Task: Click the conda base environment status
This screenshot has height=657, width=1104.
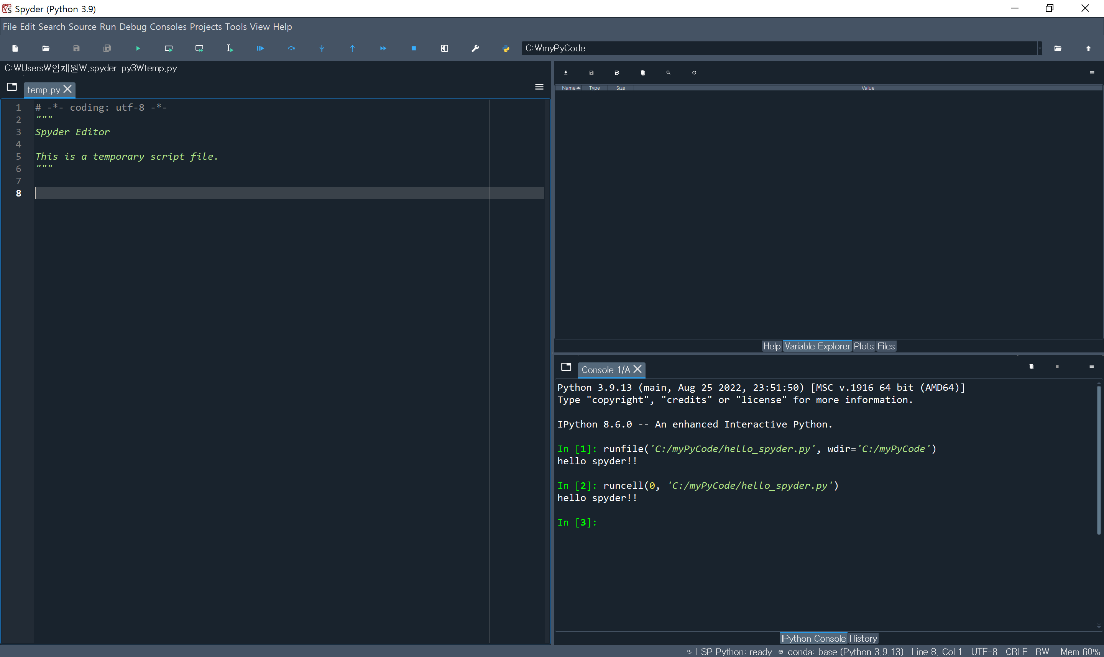Action: 844,652
